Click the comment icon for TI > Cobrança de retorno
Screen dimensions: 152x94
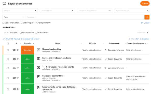(39, 68)
